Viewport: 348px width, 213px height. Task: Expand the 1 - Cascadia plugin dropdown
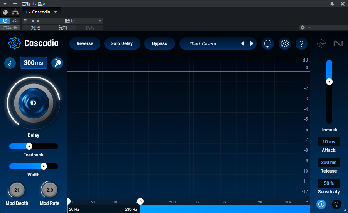pos(56,12)
